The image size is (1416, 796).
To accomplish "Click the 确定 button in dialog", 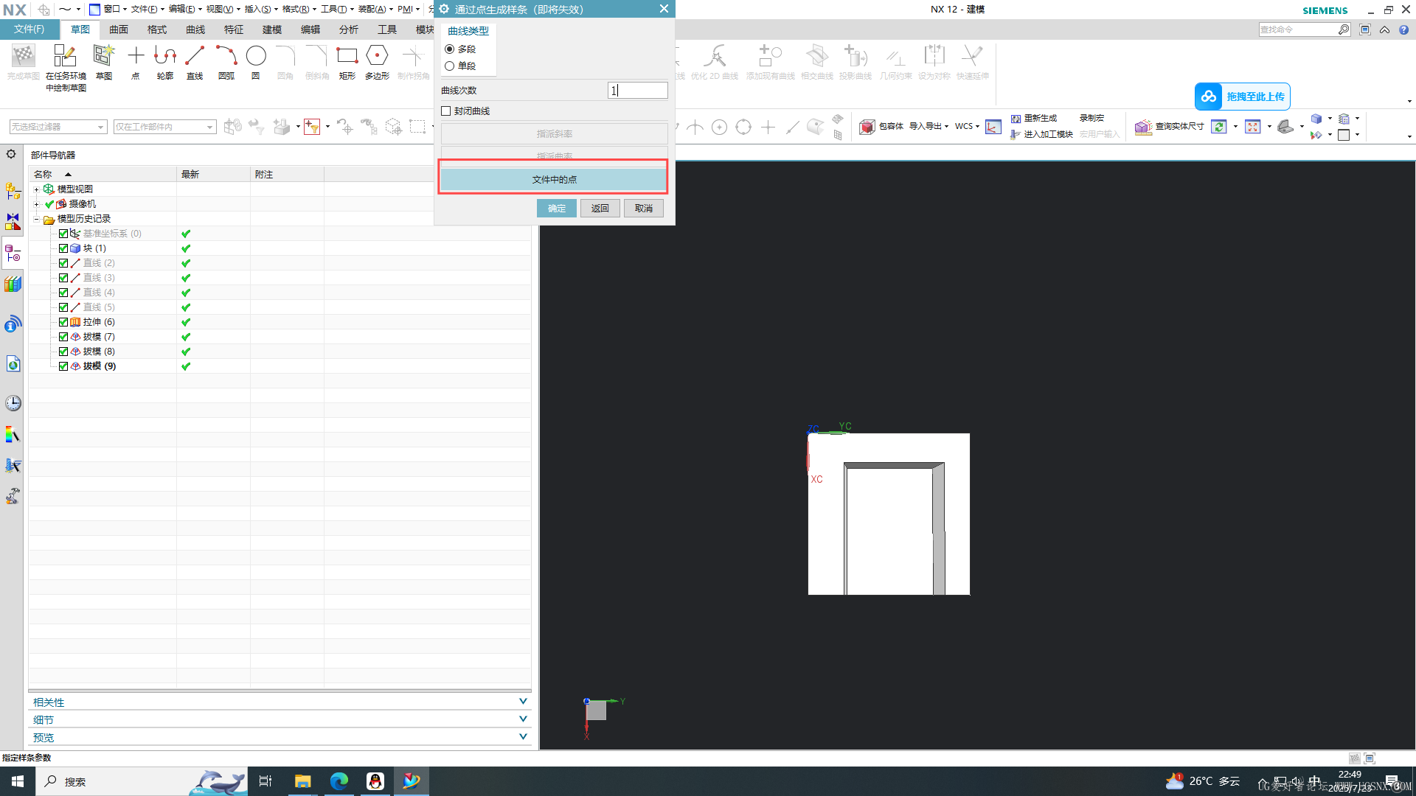I will pos(557,209).
